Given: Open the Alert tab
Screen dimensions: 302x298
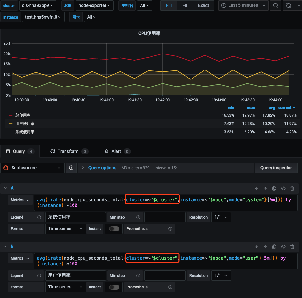Looking at the screenshot, I should pos(116,151).
